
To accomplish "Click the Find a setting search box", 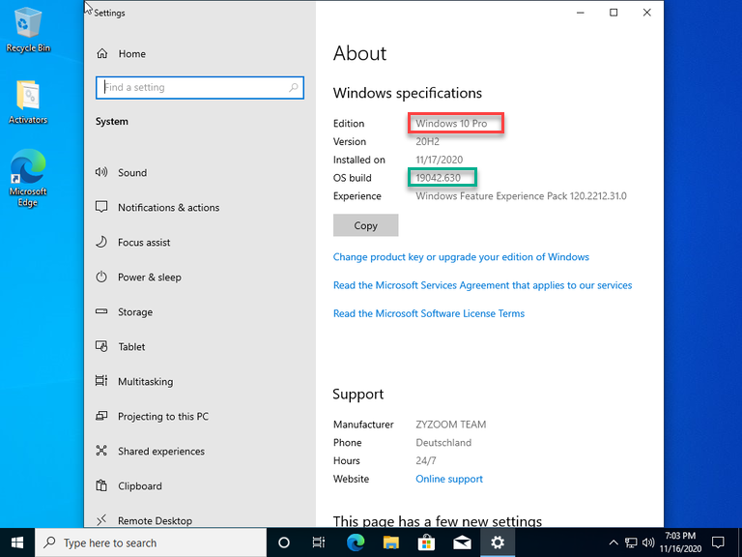I will tap(200, 88).
